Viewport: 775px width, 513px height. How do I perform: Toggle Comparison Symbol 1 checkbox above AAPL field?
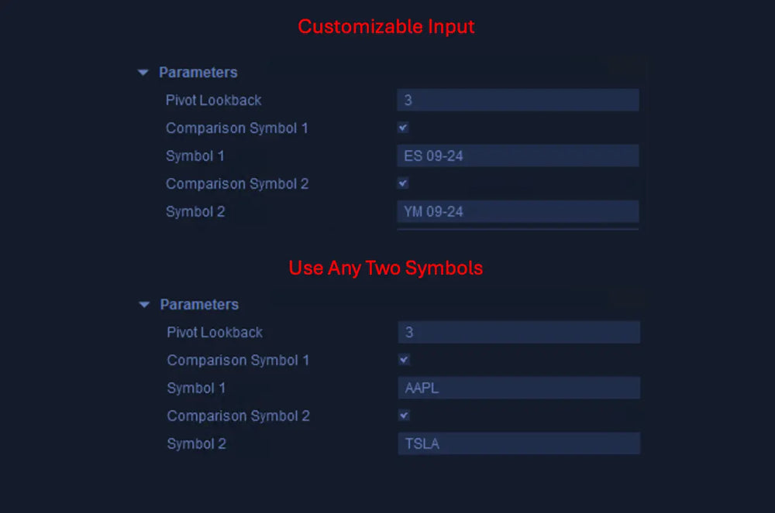[x=404, y=360]
